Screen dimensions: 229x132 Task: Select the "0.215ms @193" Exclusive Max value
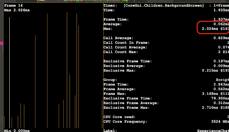pyautogui.click(x=215, y=70)
